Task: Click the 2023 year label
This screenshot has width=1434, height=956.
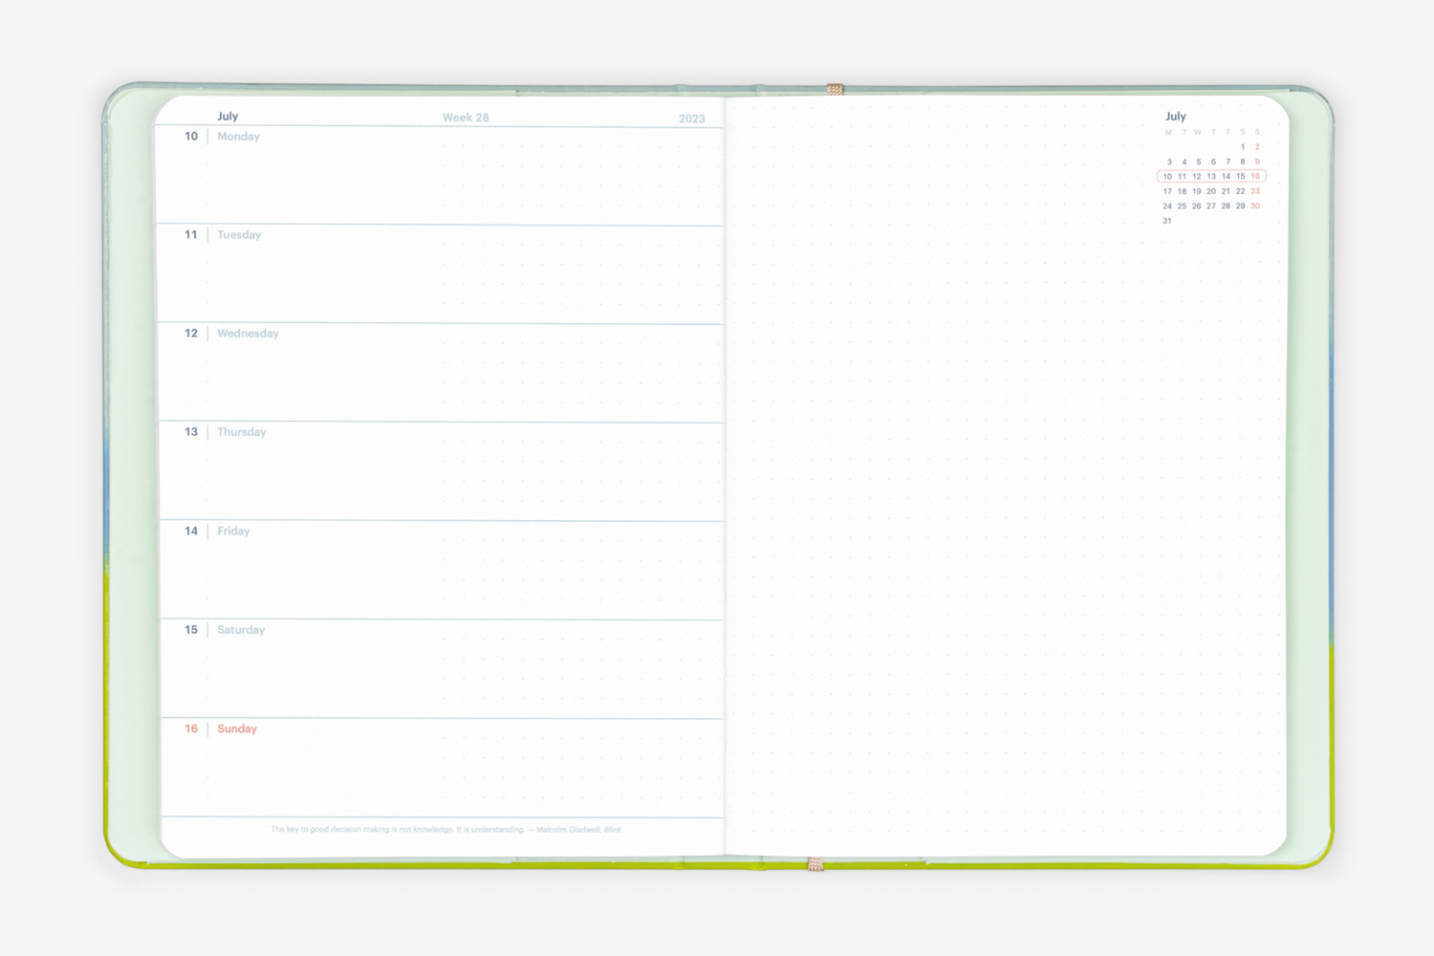Action: pyautogui.click(x=692, y=119)
